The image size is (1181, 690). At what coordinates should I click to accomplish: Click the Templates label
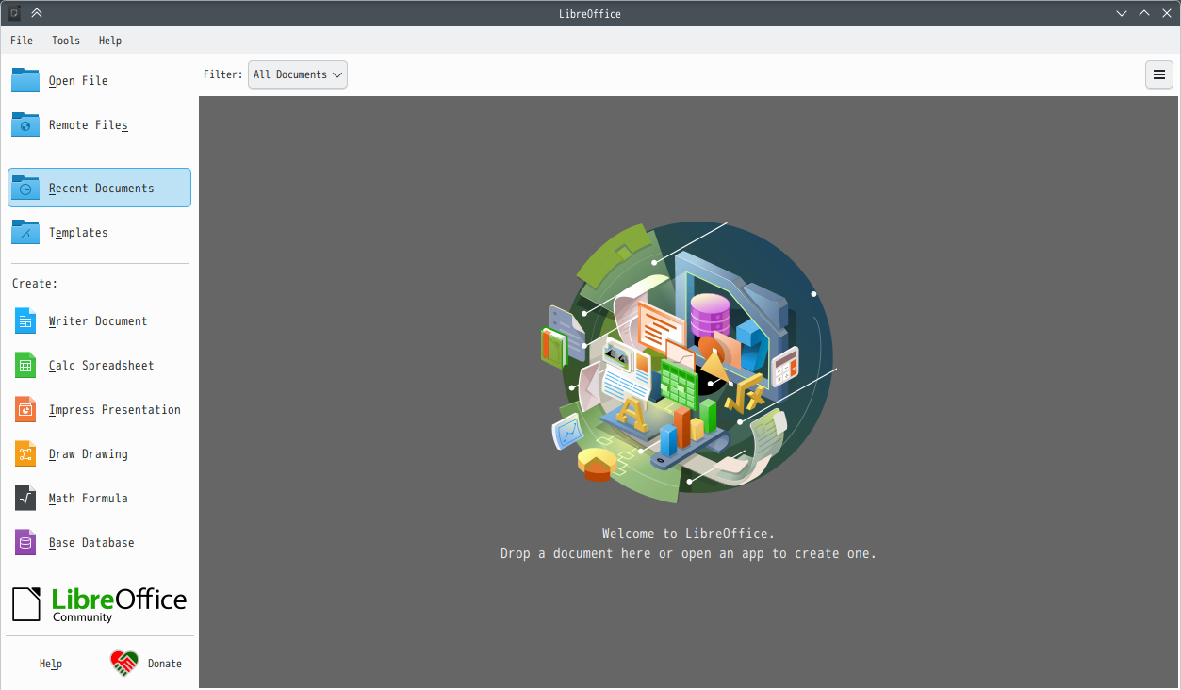pos(78,233)
